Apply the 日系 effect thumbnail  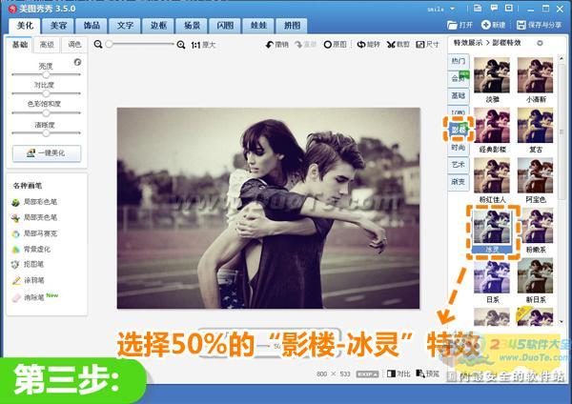(x=492, y=276)
